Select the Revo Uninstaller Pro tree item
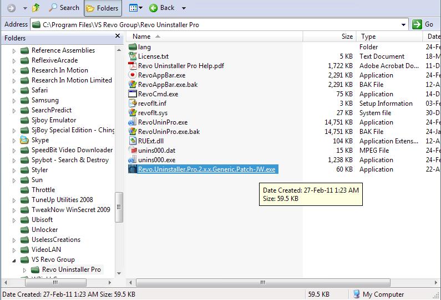Screen dimensions: 441x300 71,270
